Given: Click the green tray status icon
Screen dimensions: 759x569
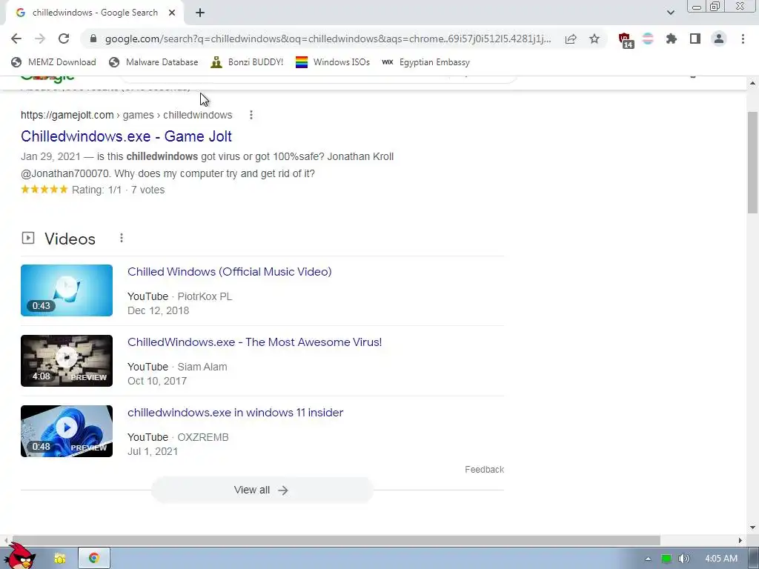Looking at the screenshot, I should (x=666, y=559).
